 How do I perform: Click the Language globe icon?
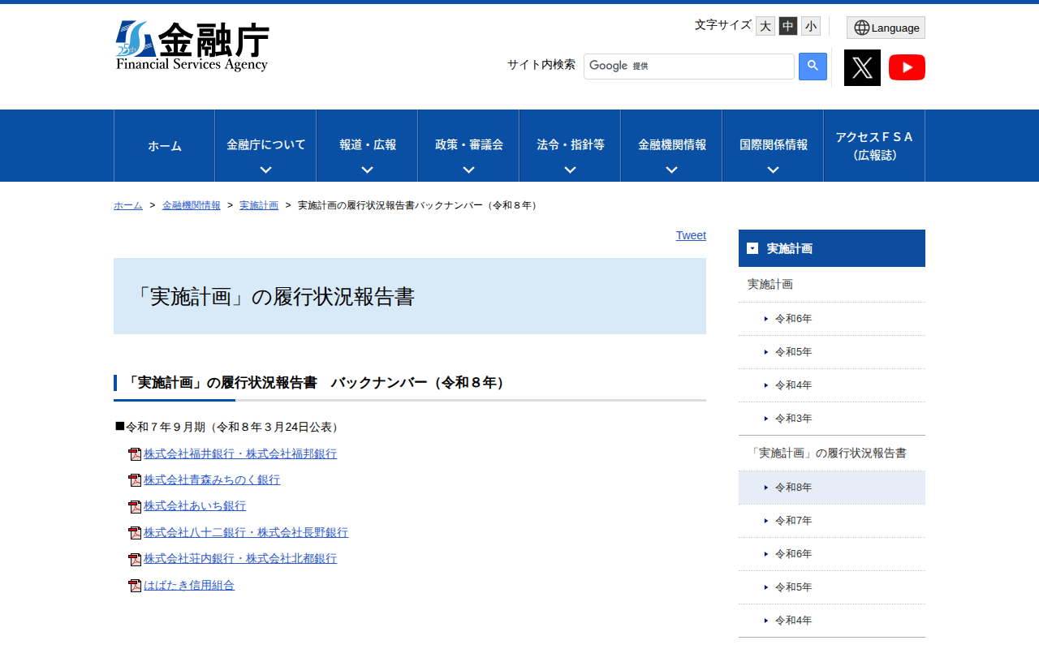[x=886, y=27]
